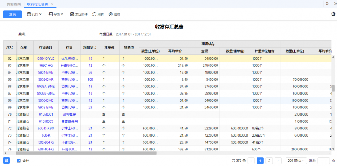Click inventory code 500-K

pos(46,135)
